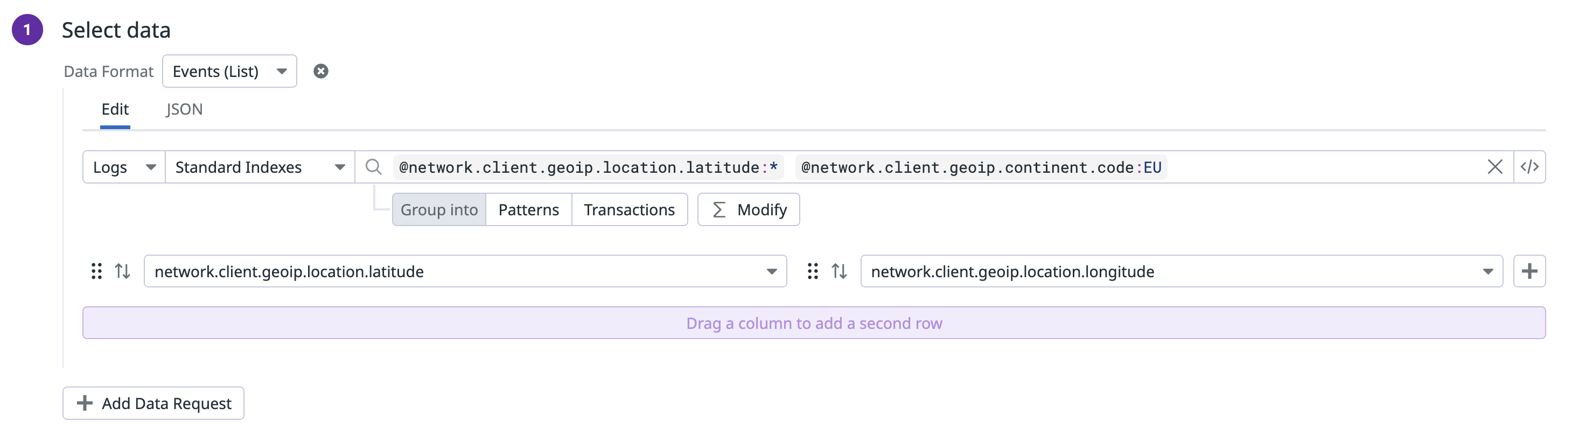Click the search magnifier icon in query bar
This screenshot has height=436, width=1579.
[x=373, y=167]
